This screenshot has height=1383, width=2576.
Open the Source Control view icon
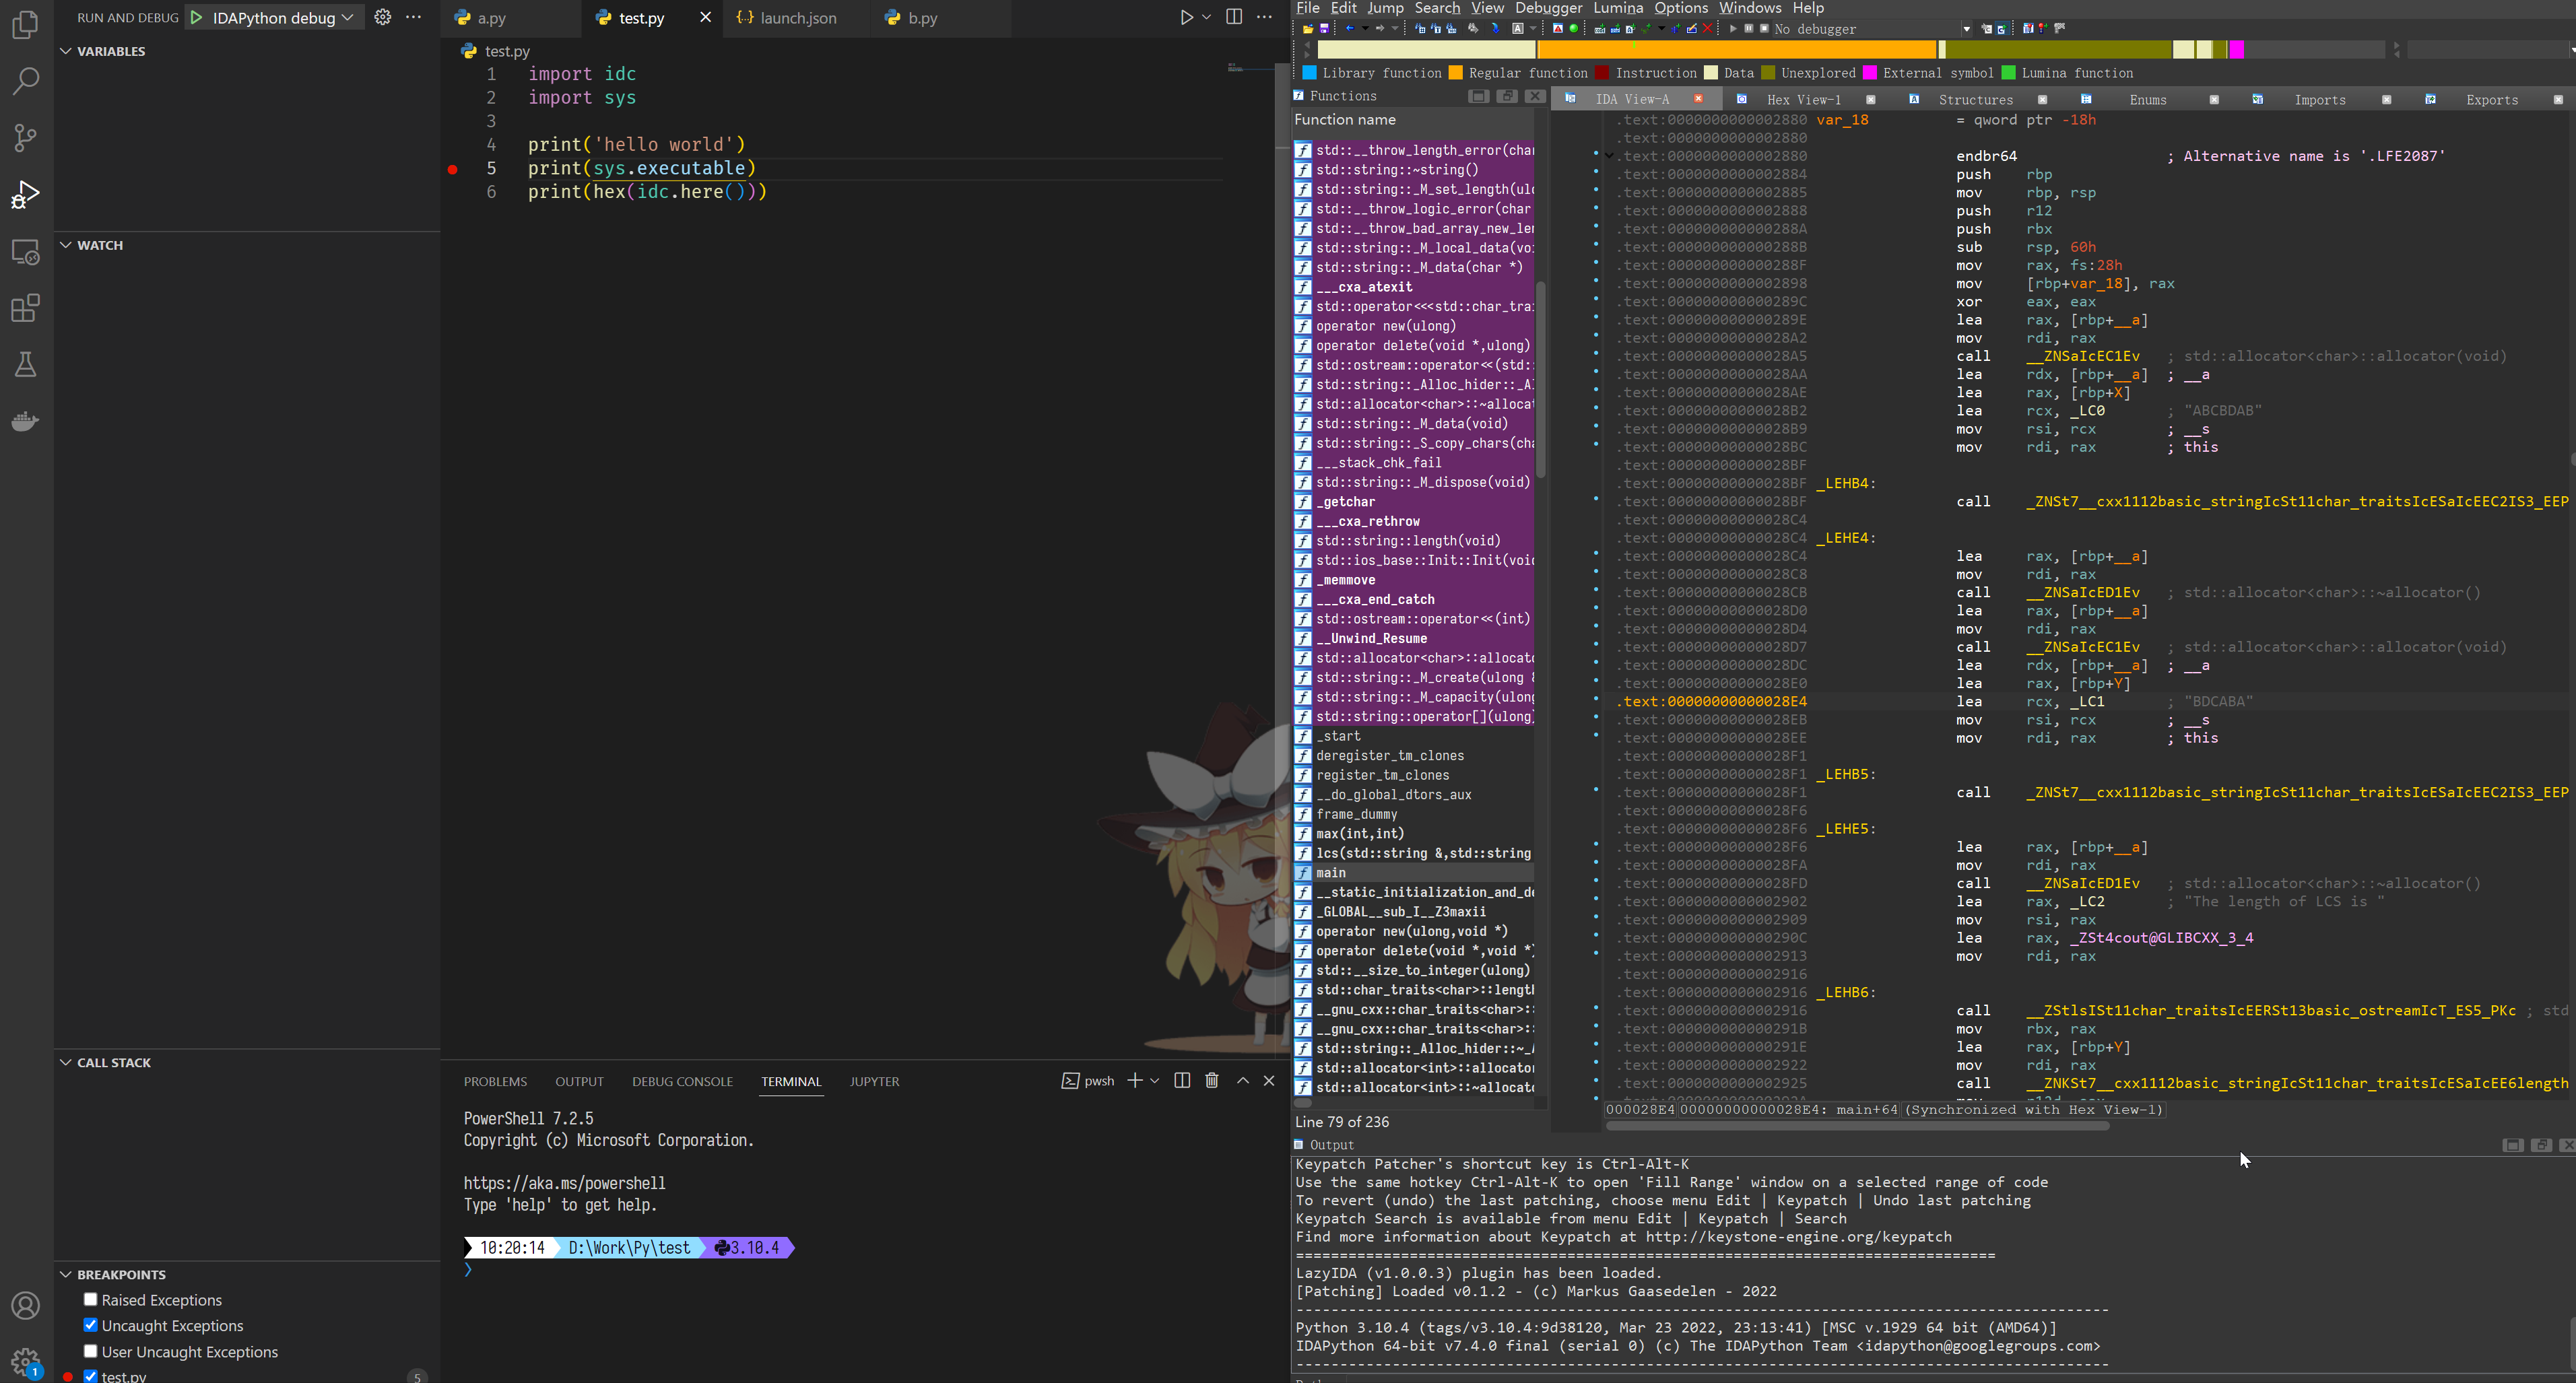click(26, 137)
